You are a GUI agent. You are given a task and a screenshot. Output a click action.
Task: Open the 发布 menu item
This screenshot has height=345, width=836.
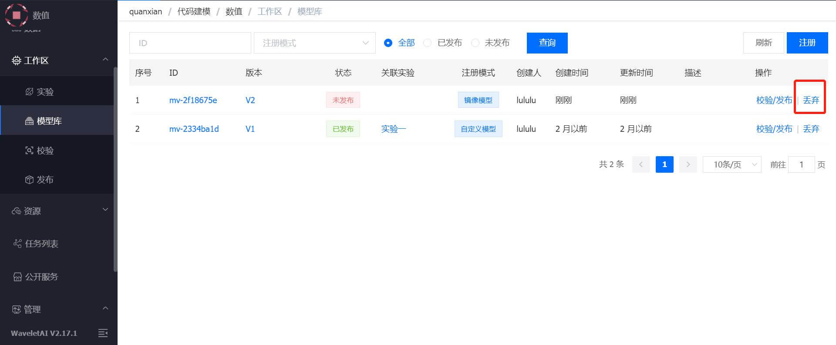click(57, 179)
